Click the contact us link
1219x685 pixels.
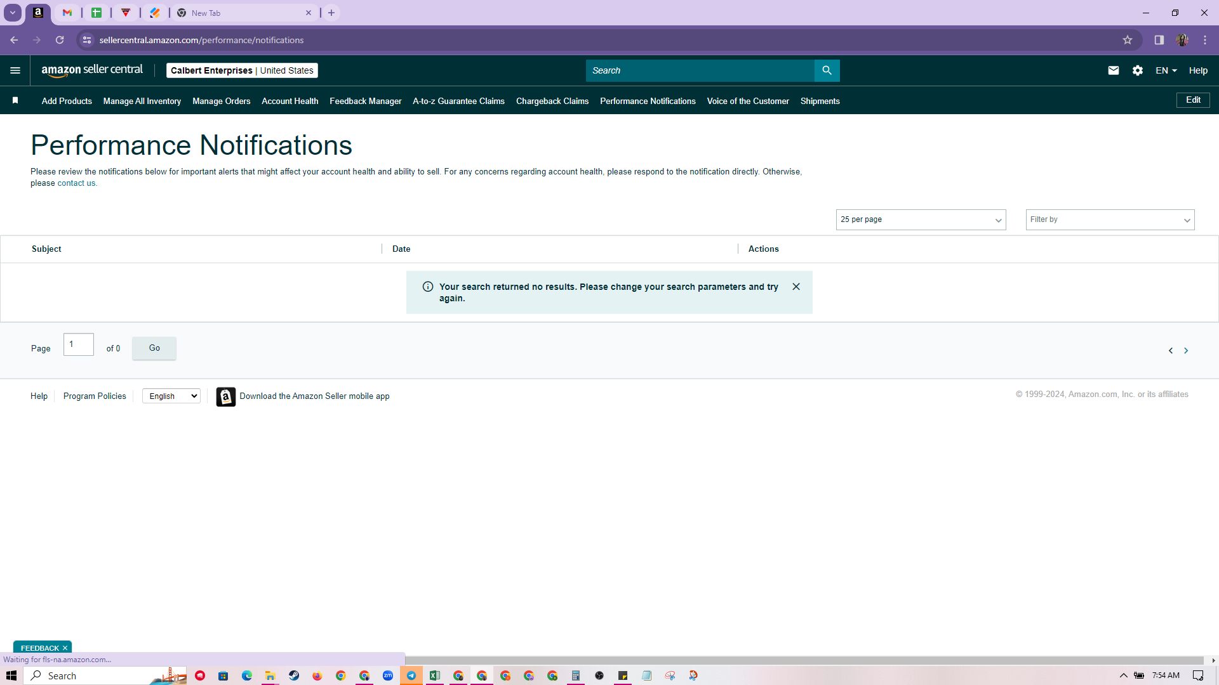tap(76, 183)
